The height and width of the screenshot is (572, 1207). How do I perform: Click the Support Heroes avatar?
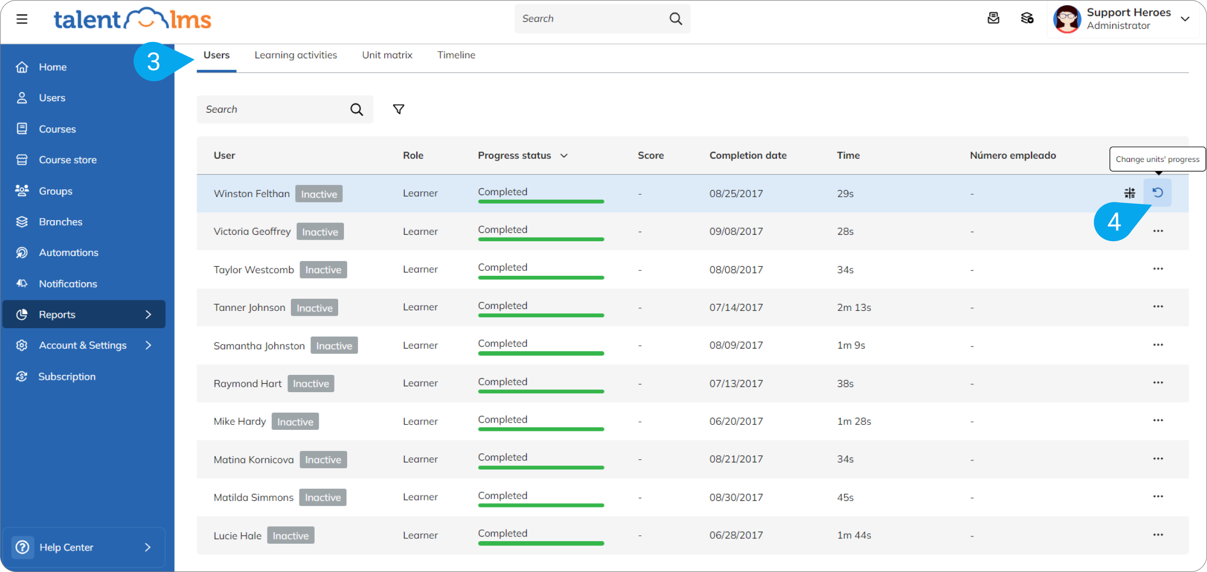click(x=1067, y=19)
